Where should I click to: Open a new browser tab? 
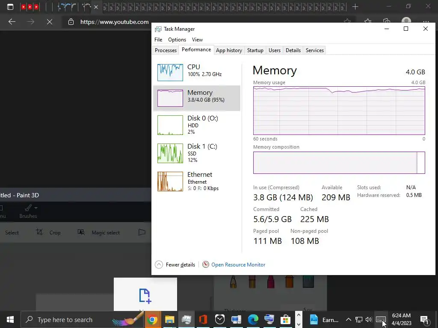click(355, 7)
